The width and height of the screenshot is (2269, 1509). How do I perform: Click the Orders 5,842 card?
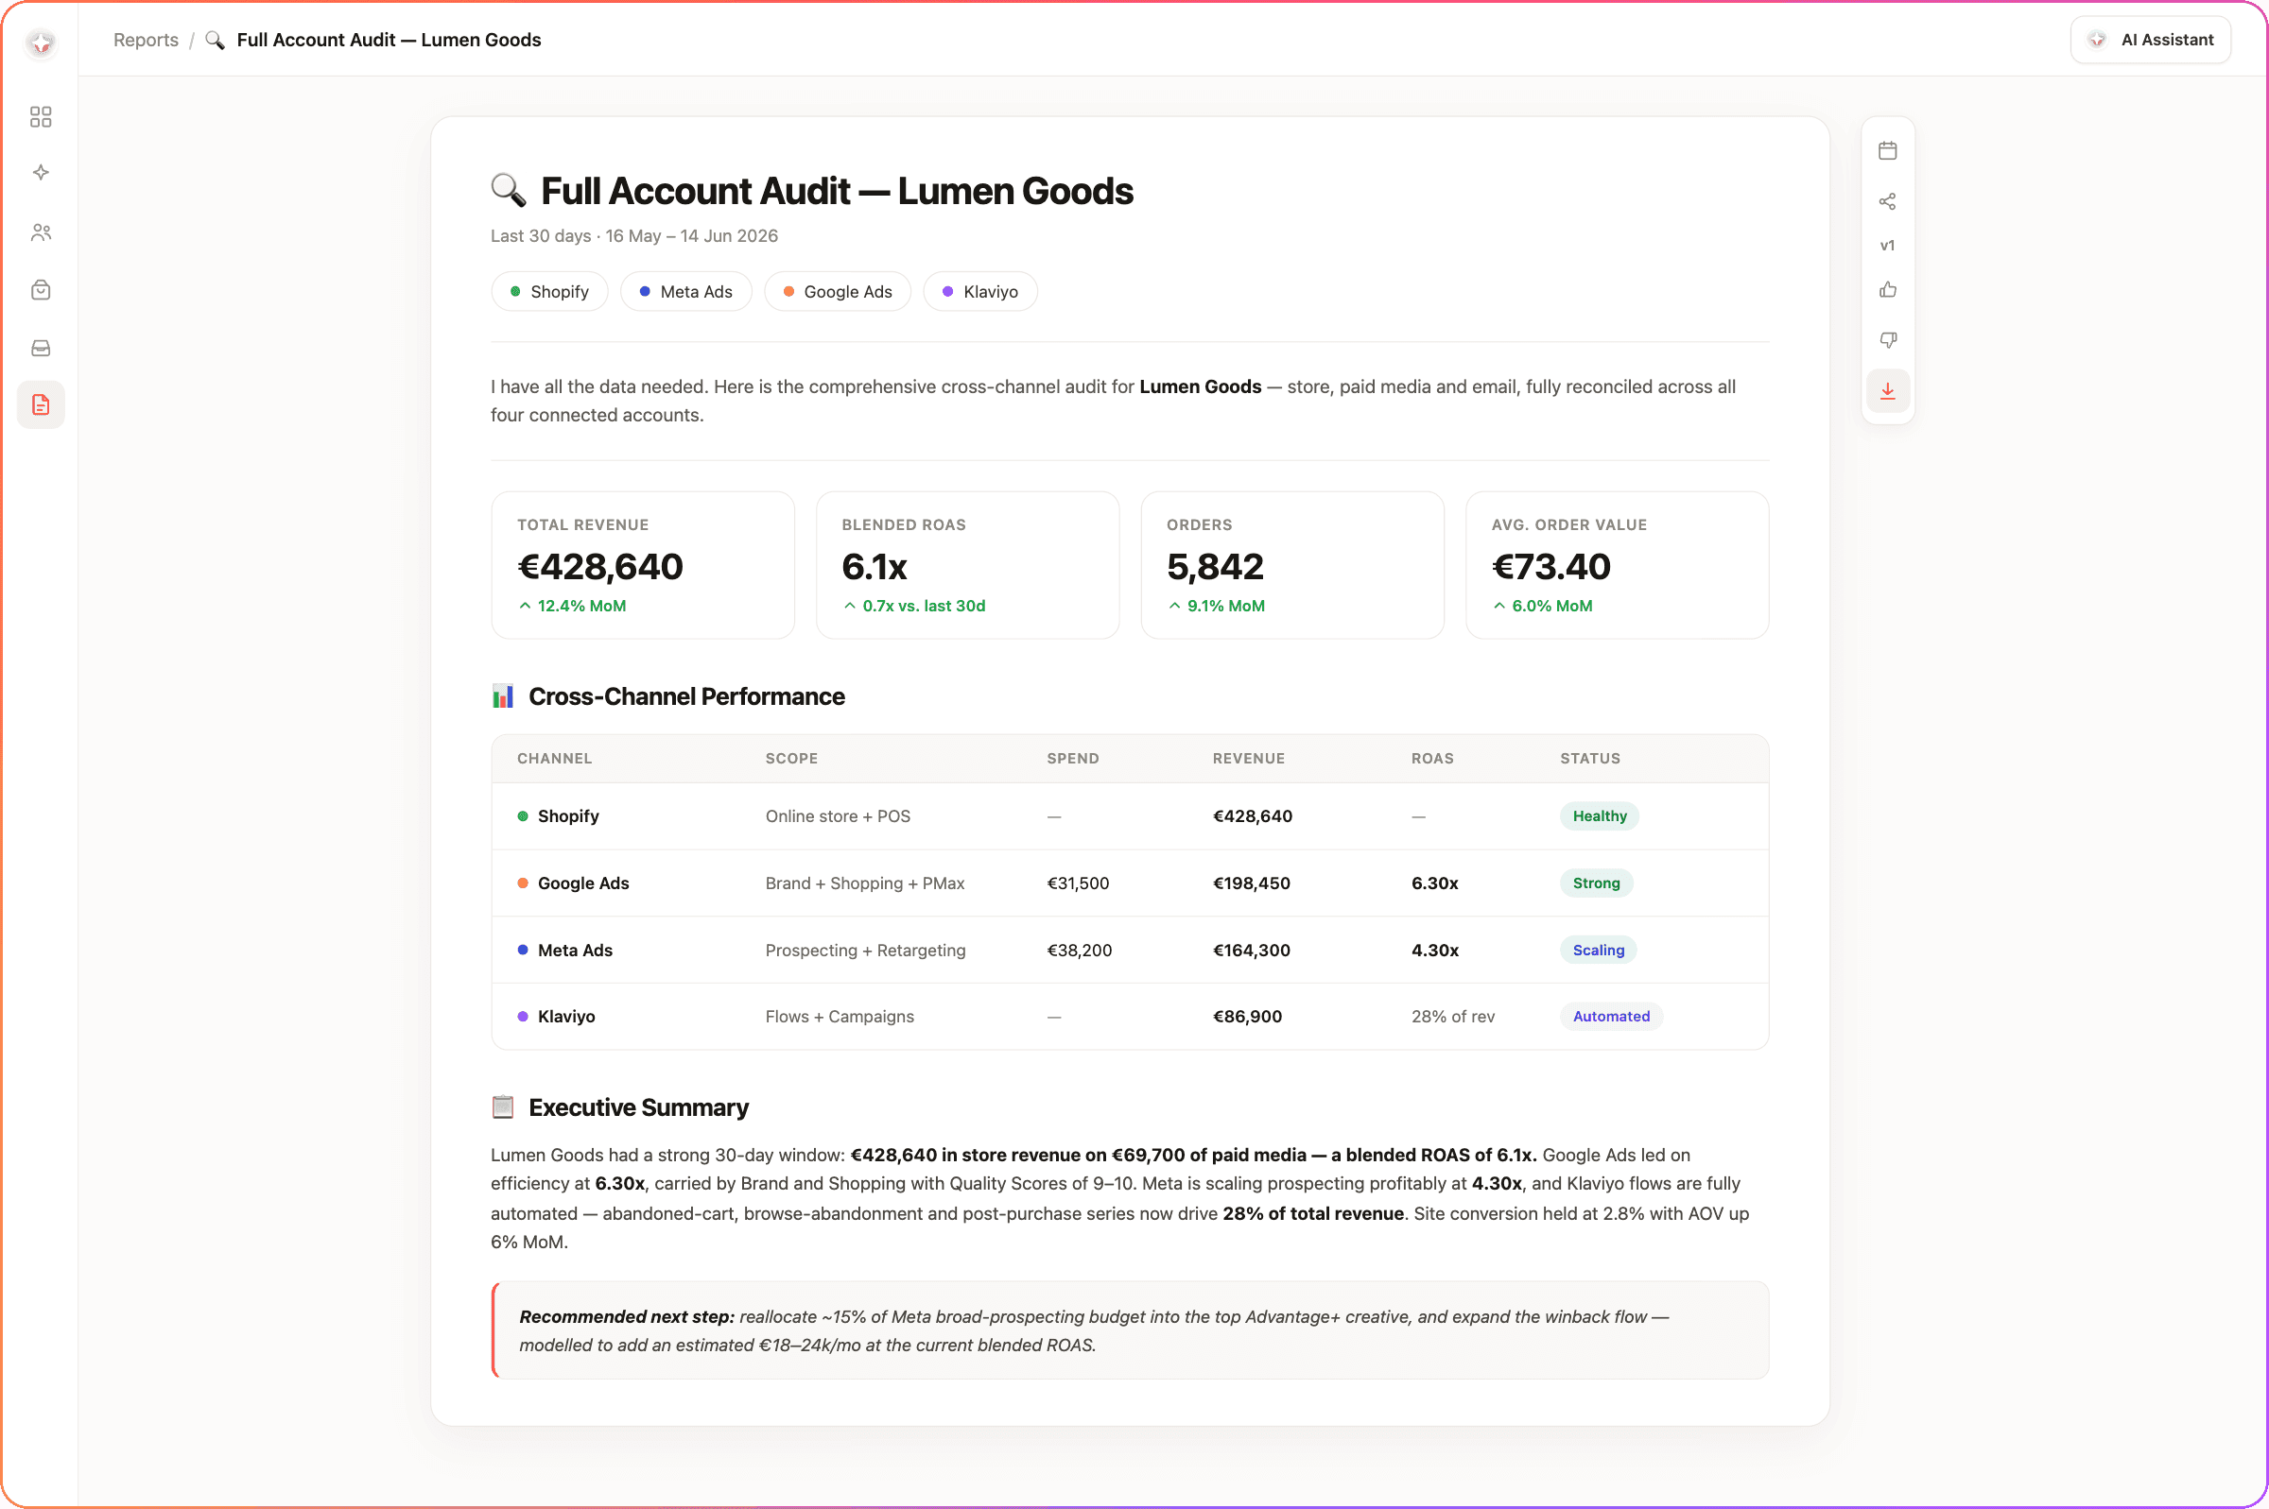tap(1291, 565)
